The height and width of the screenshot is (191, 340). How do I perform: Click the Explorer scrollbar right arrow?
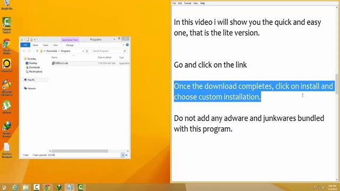click(127, 151)
